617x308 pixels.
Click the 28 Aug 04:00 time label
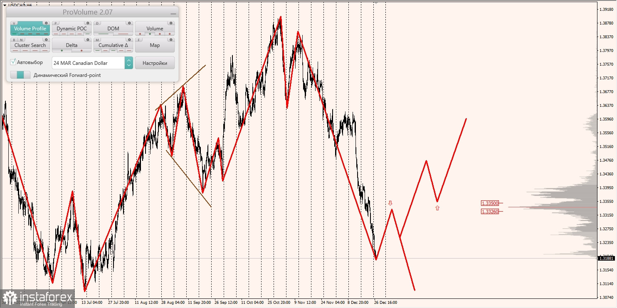click(x=173, y=303)
